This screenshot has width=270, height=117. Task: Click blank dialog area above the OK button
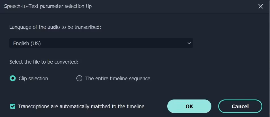[x=189, y=89]
